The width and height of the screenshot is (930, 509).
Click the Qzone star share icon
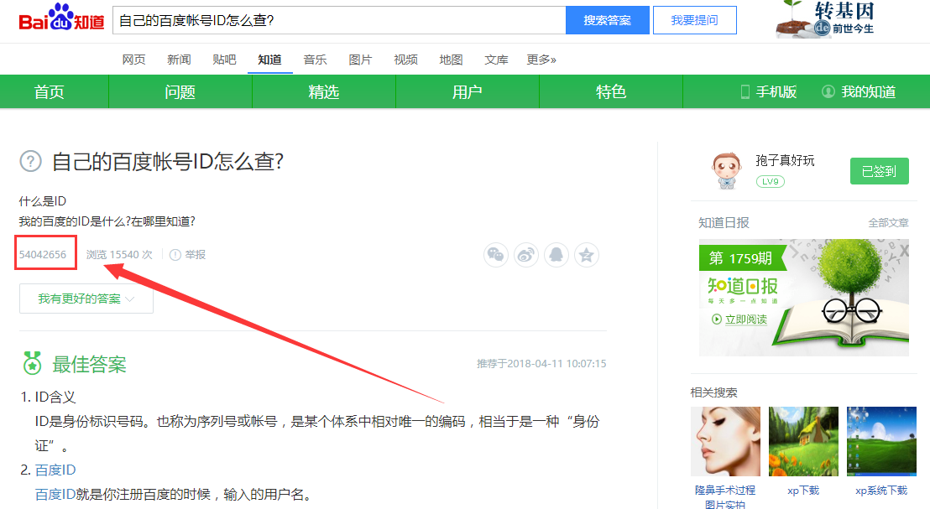coord(587,255)
